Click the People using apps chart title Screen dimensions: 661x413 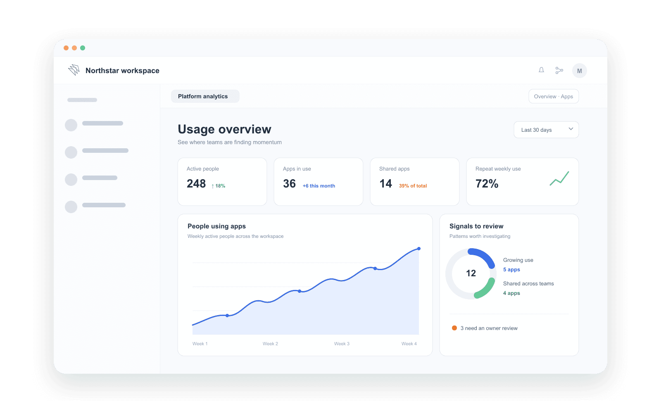(216, 226)
